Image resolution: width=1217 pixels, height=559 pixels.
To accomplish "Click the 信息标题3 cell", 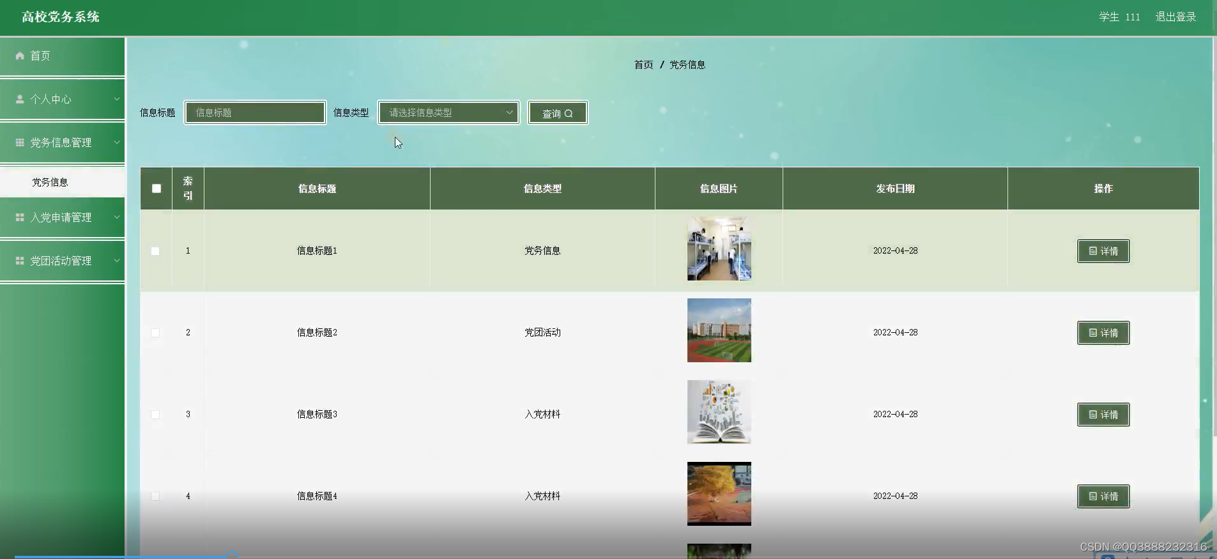I will (x=317, y=415).
